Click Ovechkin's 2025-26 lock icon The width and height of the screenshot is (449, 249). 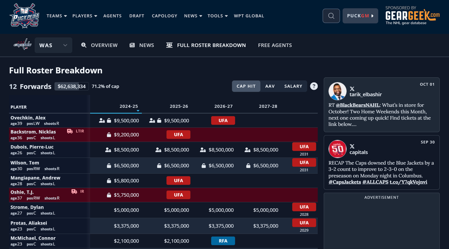159,121
